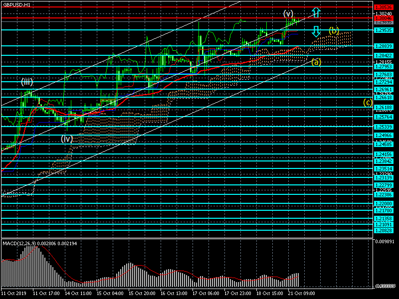Click the 15 Oct 04:00 time axis label
Viewport: 399px width, 299px height.
[x=110, y=294]
